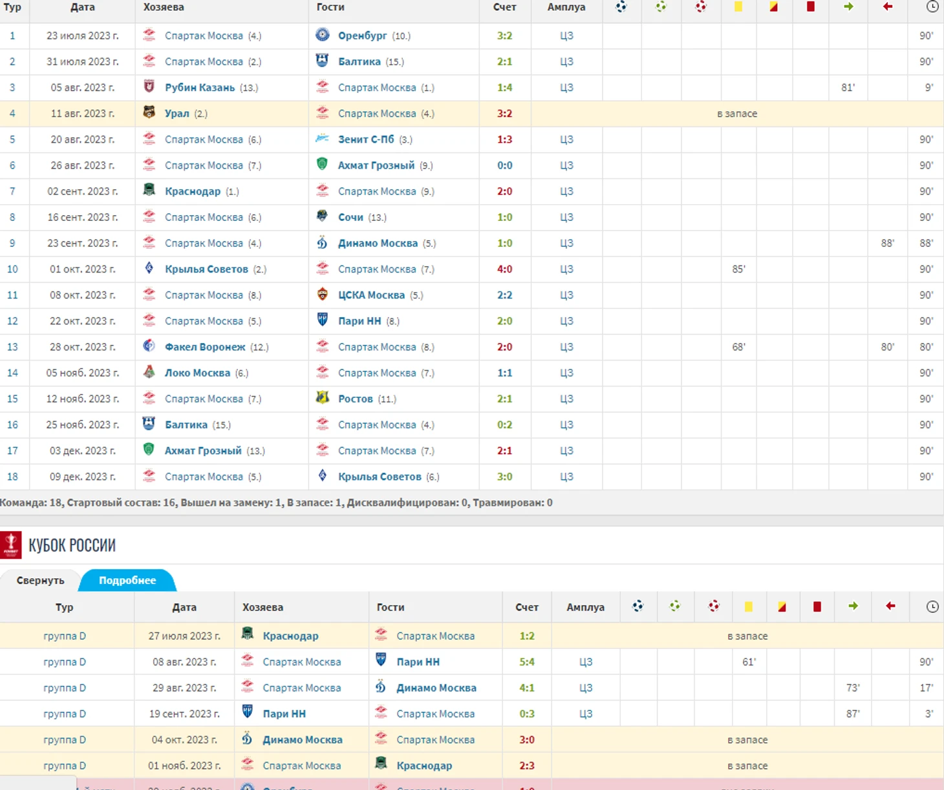Click date 23 июля 2023 г.
Viewport: 944px width, 790px height.
pos(83,36)
